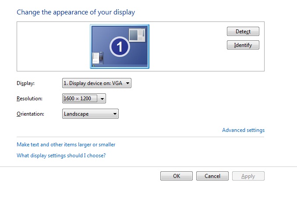Open Make text and other items larger or smaller

tap(66, 145)
